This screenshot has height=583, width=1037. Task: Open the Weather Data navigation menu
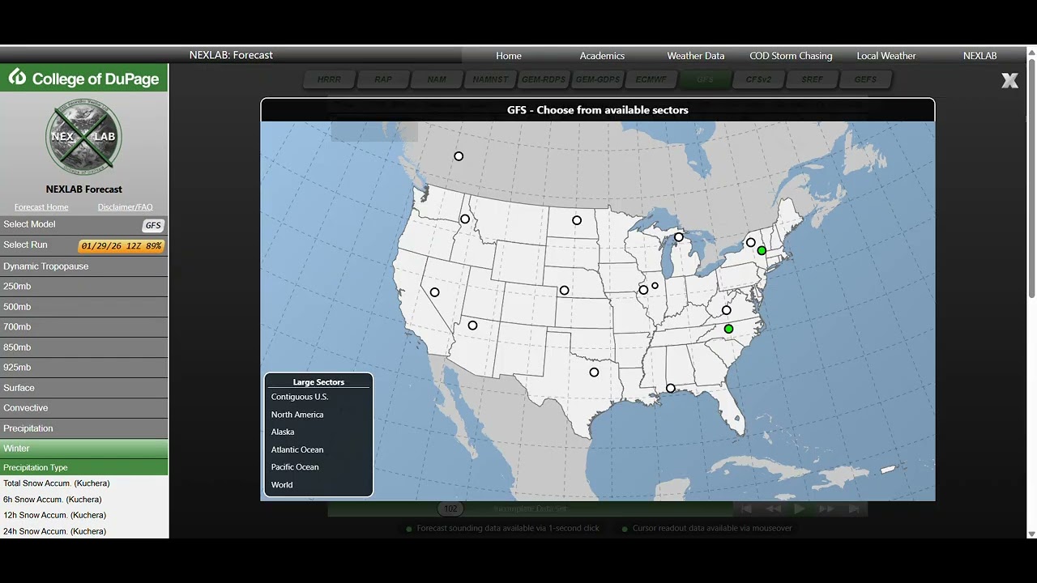point(696,56)
